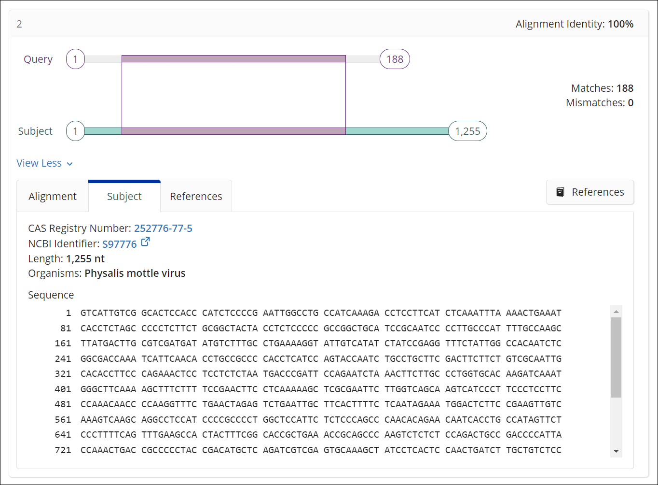
Task: Collapse details with View Less chevron
Action: click(69, 164)
